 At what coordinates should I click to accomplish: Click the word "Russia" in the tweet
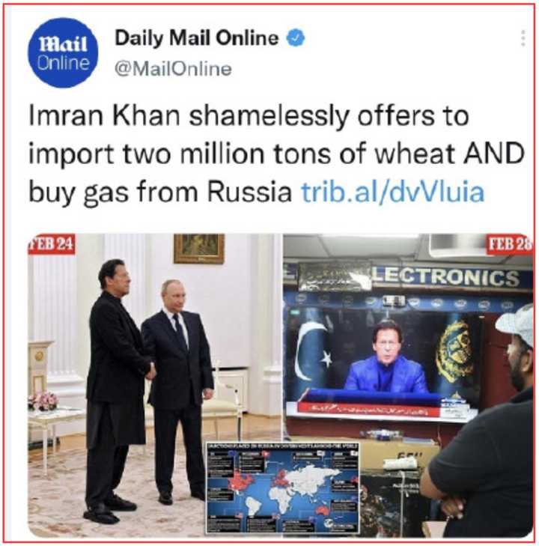[249, 192]
